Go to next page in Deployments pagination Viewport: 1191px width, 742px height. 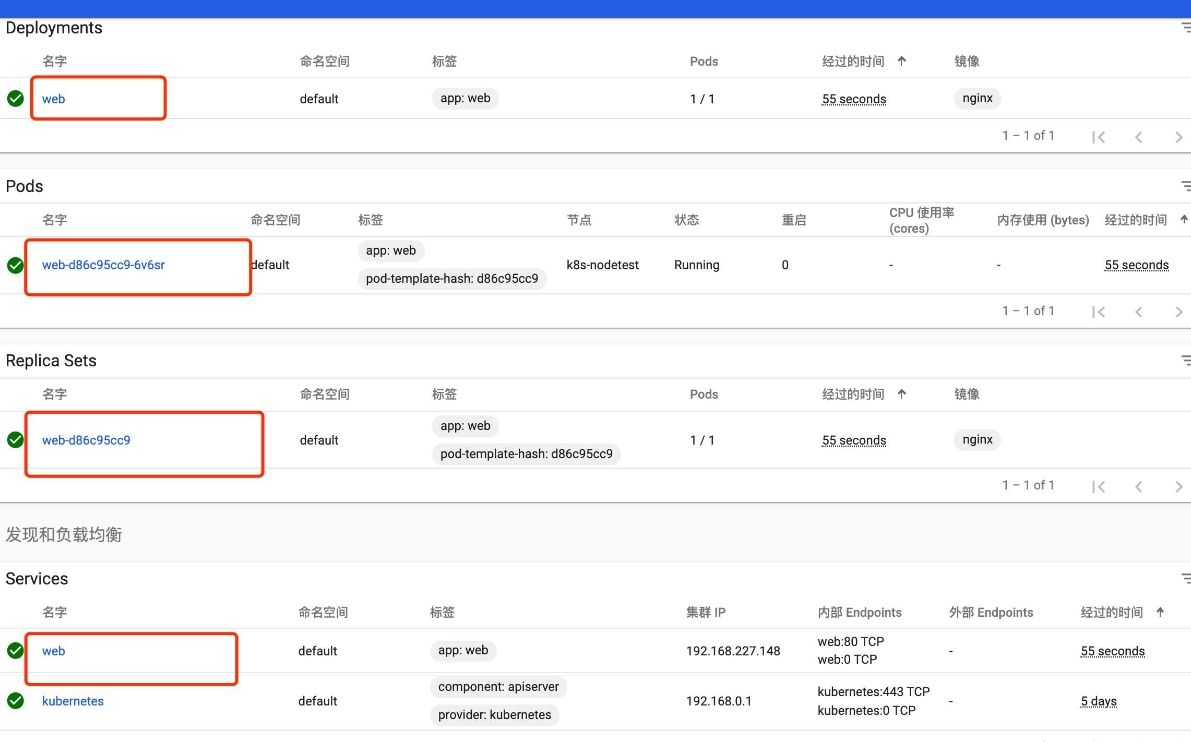[x=1178, y=137]
